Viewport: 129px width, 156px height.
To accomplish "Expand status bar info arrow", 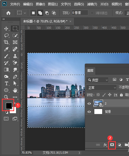I will [x=79, y=153].
